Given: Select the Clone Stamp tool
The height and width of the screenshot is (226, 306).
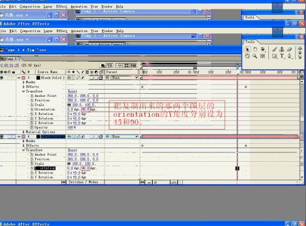Looking at the screenshot, I should pos(282,49).
